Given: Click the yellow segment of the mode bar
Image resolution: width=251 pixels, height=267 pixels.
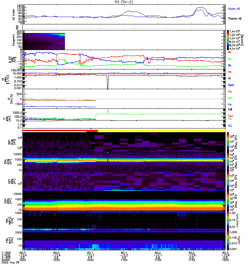Looking at the screenshot, I should click(162, 130).
